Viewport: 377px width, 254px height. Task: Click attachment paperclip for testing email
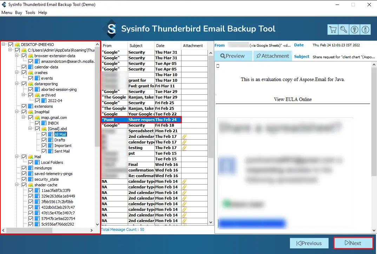[184, 148]
